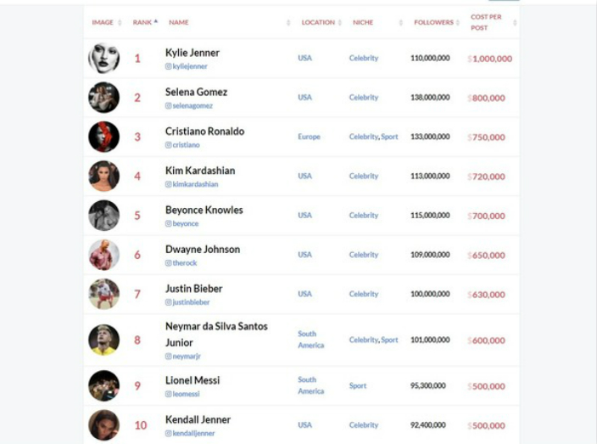Click Instagram icon beside kyliejenner handle

(168, 66)
